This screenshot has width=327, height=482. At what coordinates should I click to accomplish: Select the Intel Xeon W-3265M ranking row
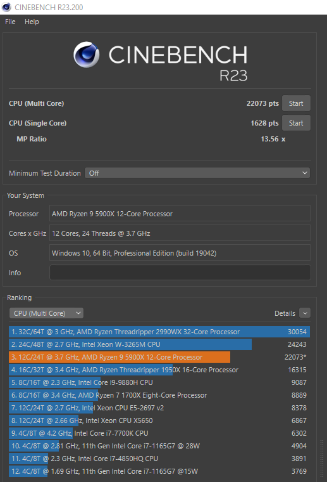click(159, 344)
